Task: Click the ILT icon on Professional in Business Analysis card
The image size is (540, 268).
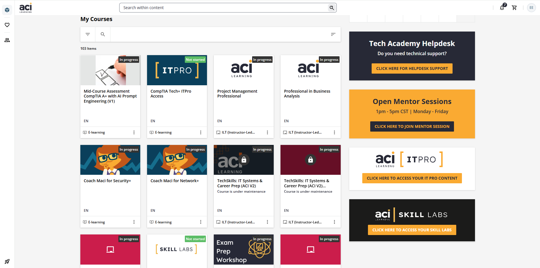Action: pos(285,132)
